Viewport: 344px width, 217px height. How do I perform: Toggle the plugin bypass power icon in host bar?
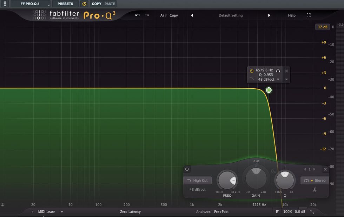84,4
